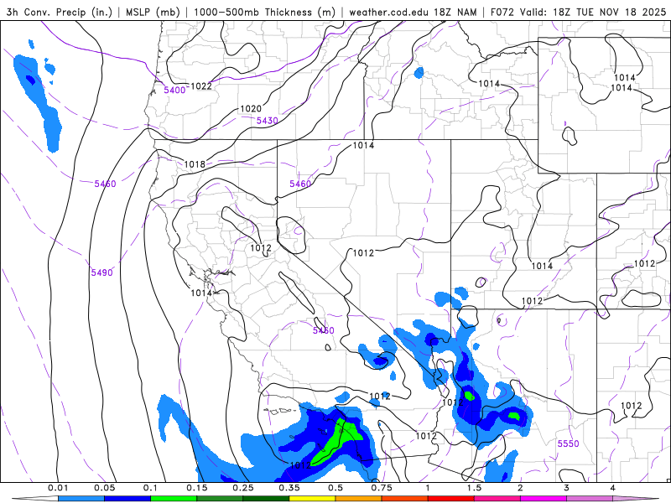
Task: Click the 1018 isobar label
Action: pos(195,164)
